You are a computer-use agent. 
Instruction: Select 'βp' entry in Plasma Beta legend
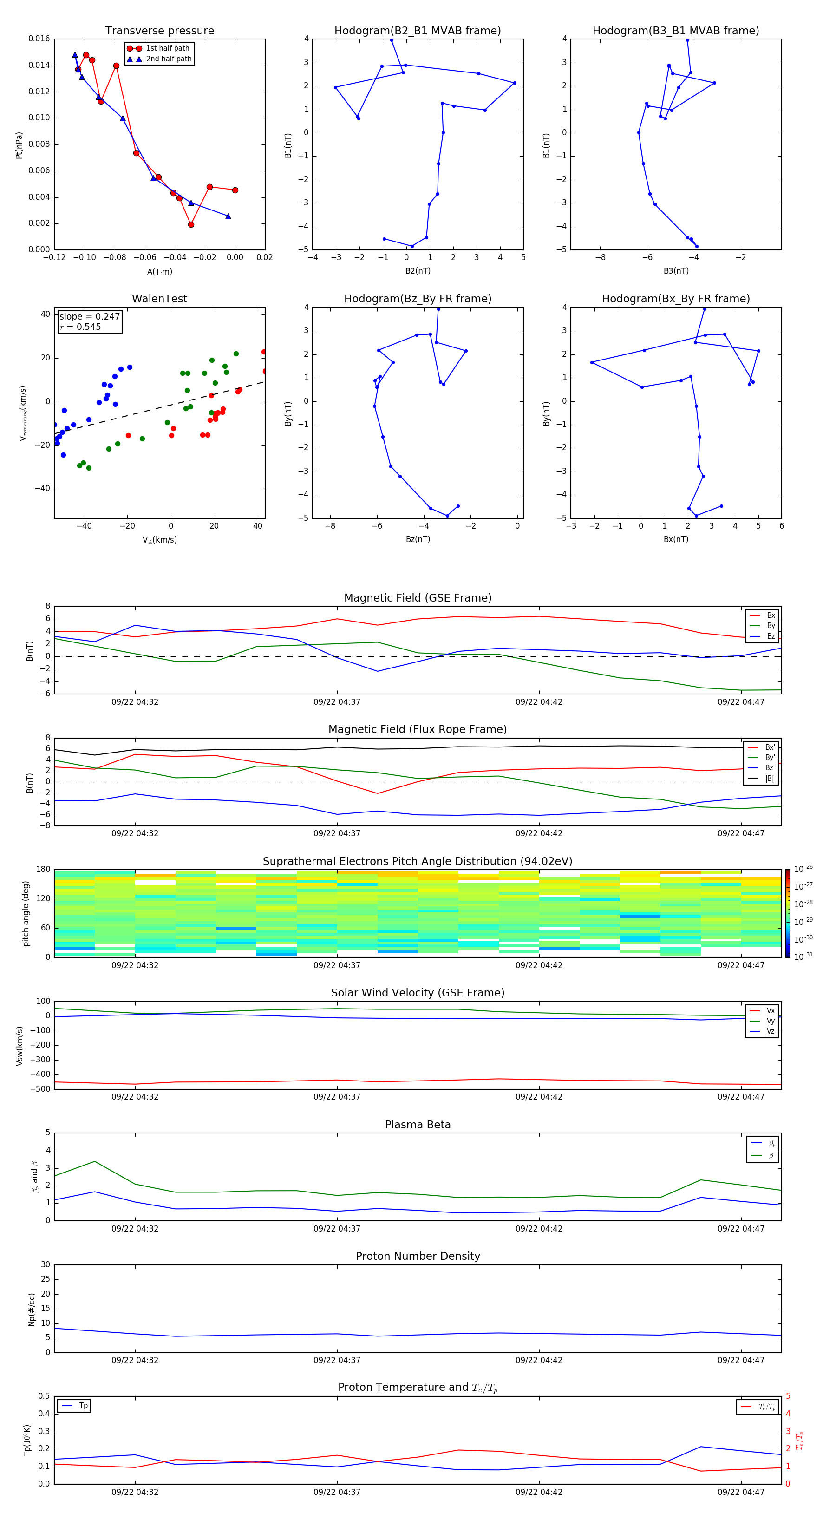click(x=764, y=1143)
